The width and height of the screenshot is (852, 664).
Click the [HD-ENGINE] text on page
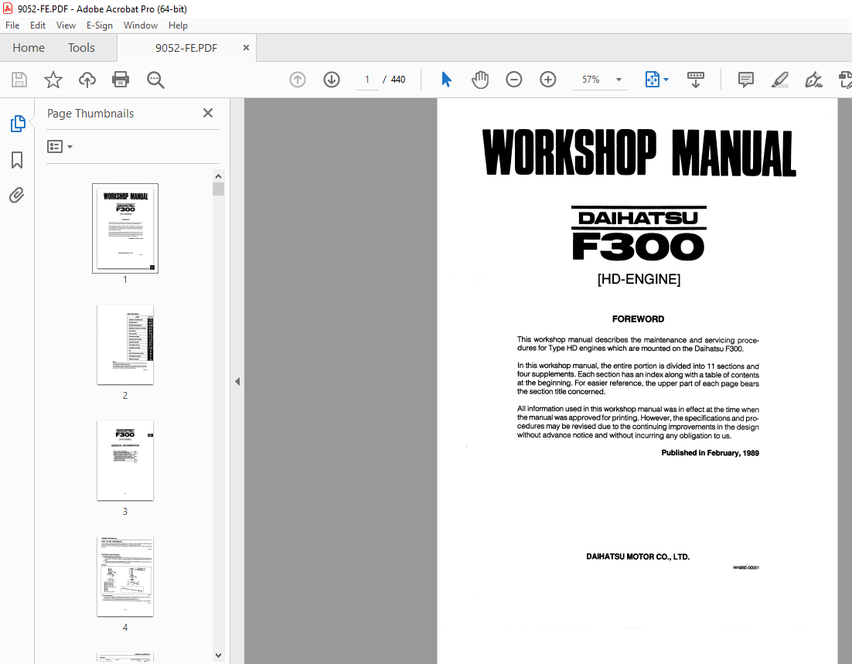pyautogui.click(x=639, y=279)
